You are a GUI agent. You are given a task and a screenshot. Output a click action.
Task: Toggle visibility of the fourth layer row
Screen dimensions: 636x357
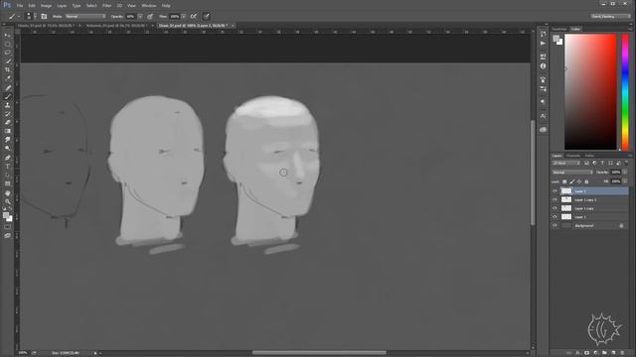(555, 217)
